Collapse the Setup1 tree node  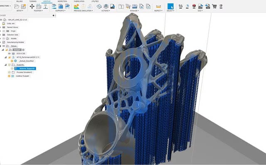click(x=3, y=50)
